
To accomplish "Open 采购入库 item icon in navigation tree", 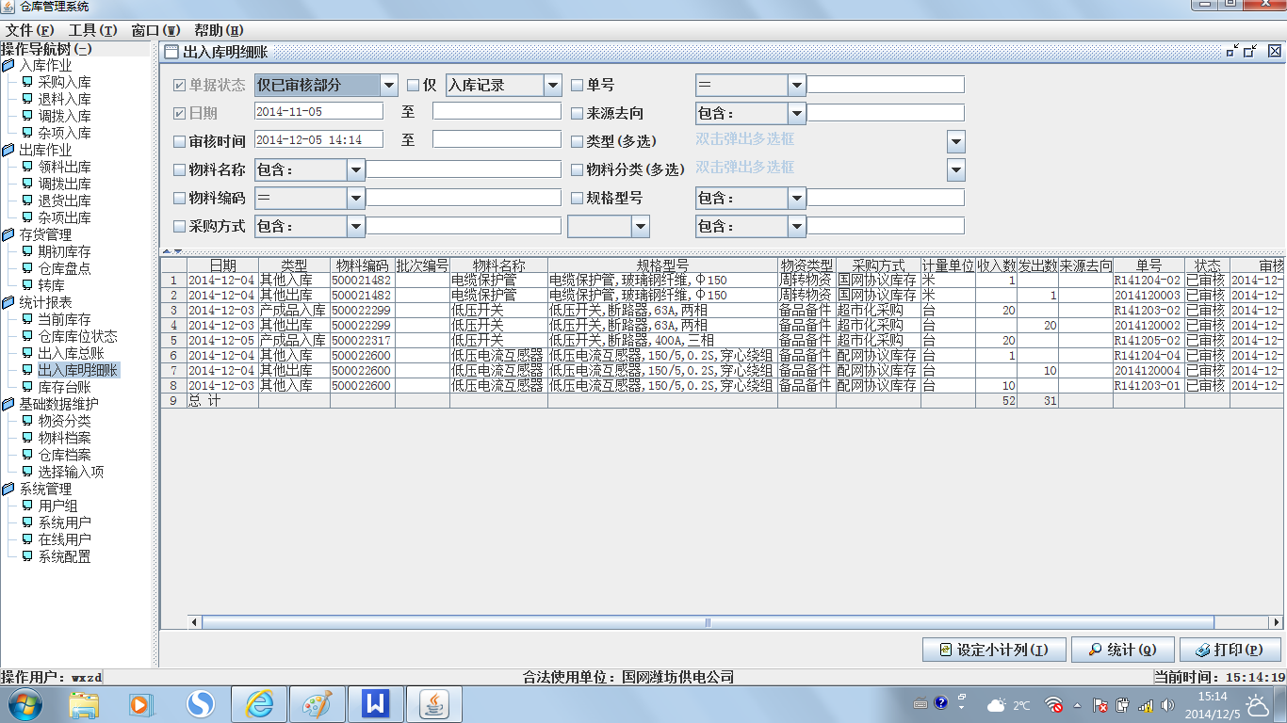I will tap(27, 82).
